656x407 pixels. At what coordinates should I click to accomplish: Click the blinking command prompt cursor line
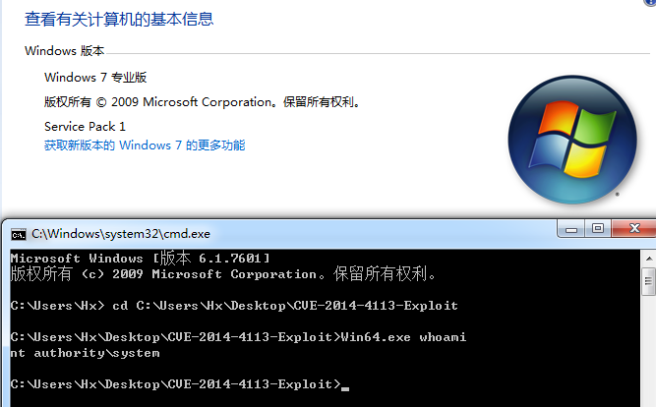click(177, 384)
